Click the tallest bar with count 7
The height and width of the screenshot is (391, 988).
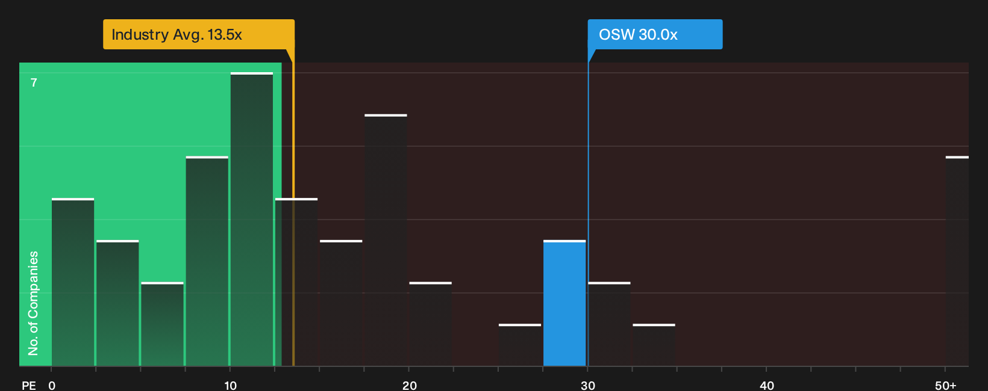(x=252, y=219)
